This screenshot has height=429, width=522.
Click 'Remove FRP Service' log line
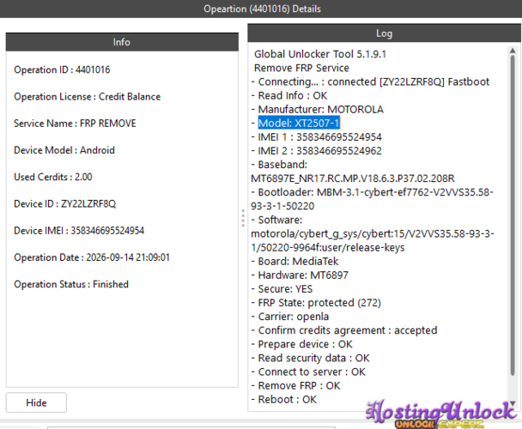point(301,68)
